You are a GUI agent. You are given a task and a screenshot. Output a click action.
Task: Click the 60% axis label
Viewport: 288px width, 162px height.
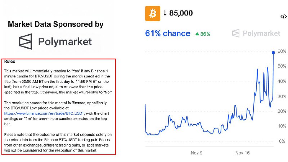pos(282,52)
